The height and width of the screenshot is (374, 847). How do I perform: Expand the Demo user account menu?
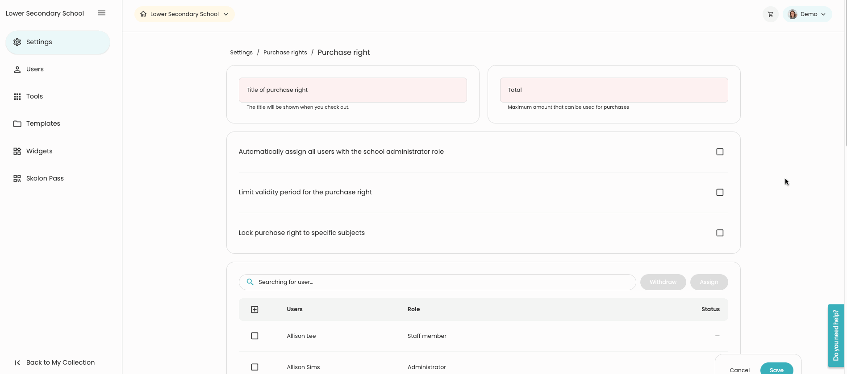(807, 14)
